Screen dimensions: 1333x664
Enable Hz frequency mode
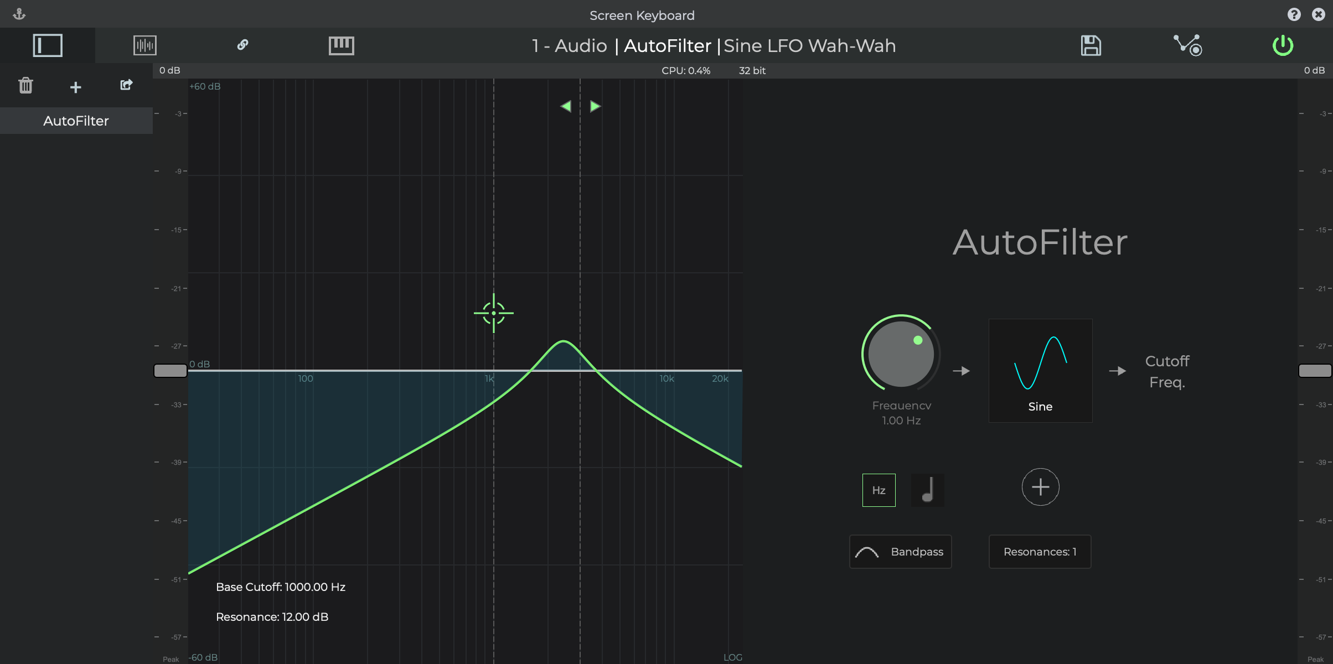point(879,490)
